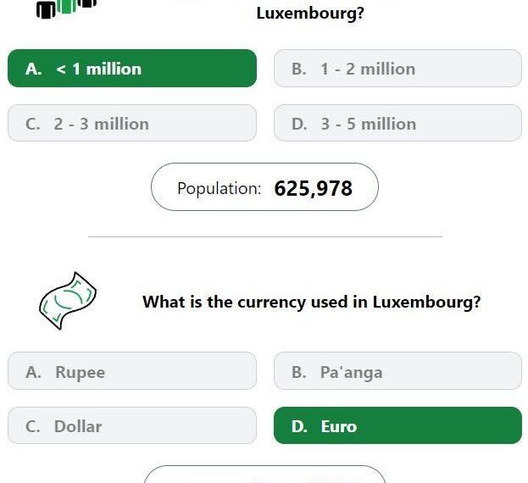The height and width of the screenshot is (483, 528).
Task: Click the currency question about Luxembourg
Action: point(311,302)
